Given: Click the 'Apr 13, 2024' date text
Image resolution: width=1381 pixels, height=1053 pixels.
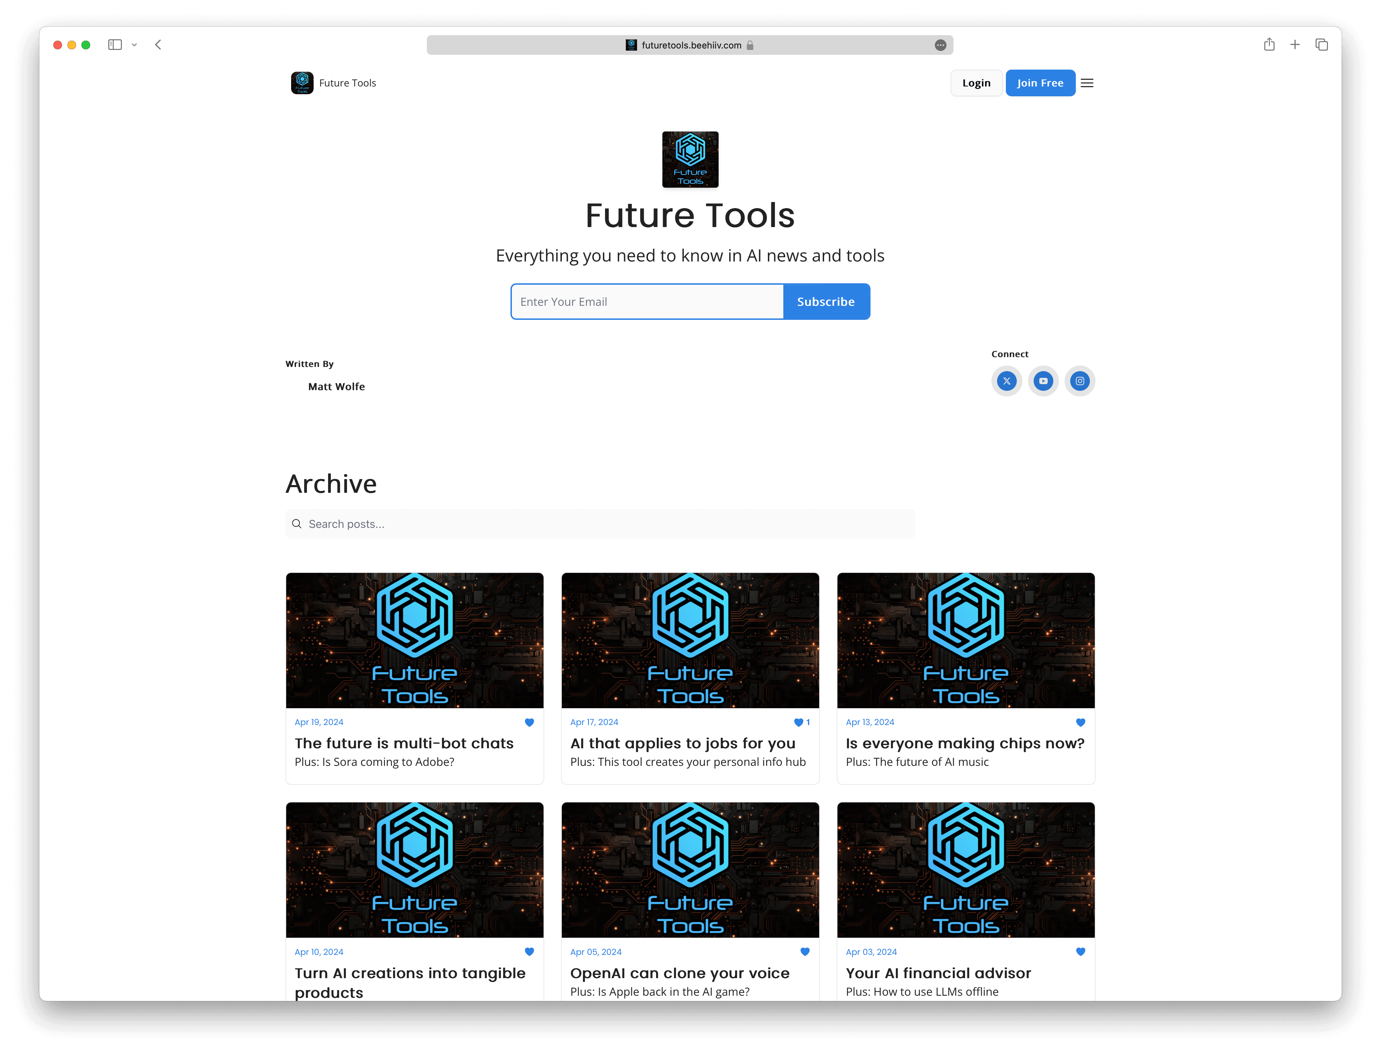Looking at the screenshot, I should click(869, 722).
